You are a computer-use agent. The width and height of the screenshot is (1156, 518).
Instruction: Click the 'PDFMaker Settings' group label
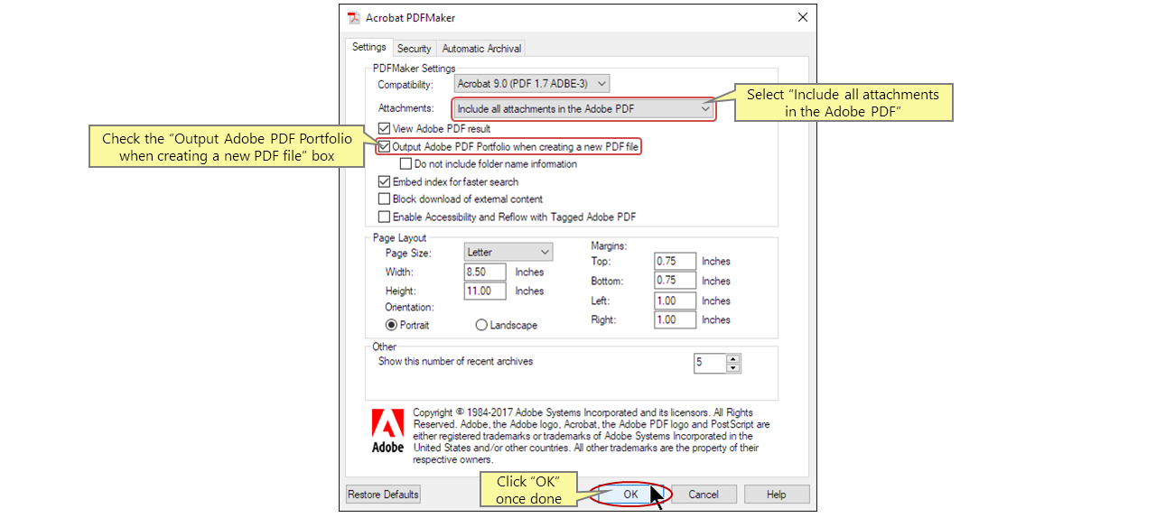point(415,69)
